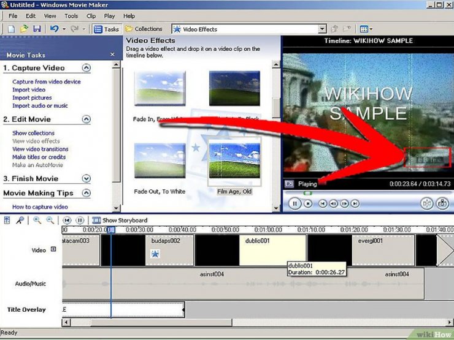The width and height of the screenshot is (454, 340).
Task: Click the Narrate timeline microphone icon
Action: (20, 221)
